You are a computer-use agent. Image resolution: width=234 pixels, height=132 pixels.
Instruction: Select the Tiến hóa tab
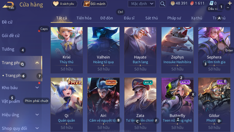[84, 18]
